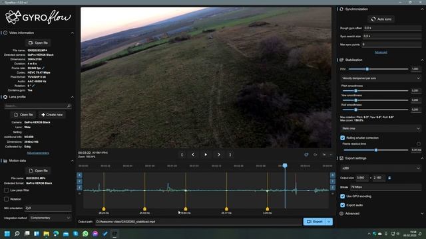Viewport: 426px width, 239px height.
Task: Click the timeline playhead handle
Action: coord(285,165)
